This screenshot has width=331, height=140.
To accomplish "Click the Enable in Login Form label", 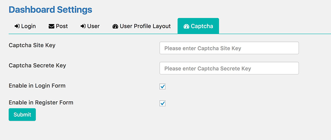I will click(x=37, y=86).
